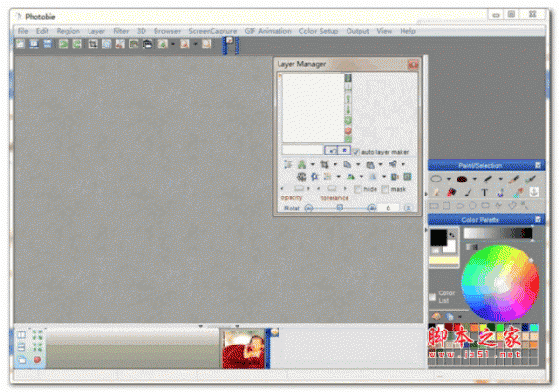Click the green redo arrow in the toolbar
The height and width of the screenshot is (392, 559).
point(77,44)
